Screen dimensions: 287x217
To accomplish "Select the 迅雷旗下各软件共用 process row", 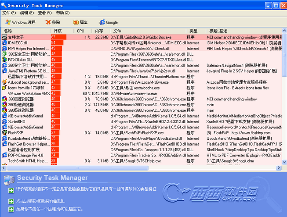I will (142, 76).
